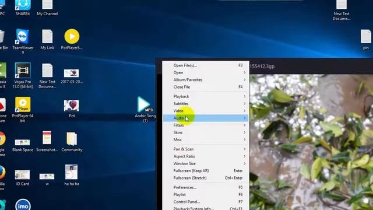Launch the PotPlayerS... yellow play icon
Viewport: 373px width, 210px height.
(x=72, y=39)
